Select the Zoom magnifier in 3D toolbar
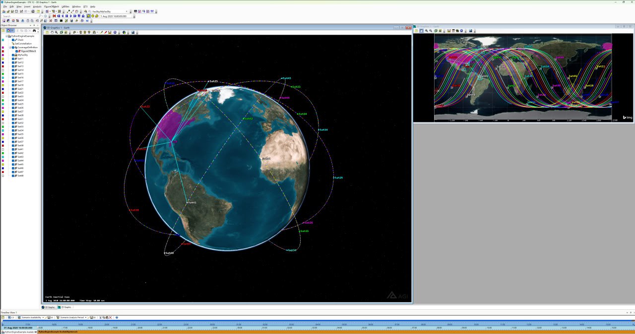The width and height of the screenshot is (635, 334). [56, 32]
